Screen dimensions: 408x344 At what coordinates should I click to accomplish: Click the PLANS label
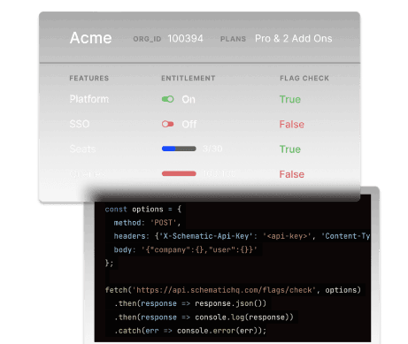pyautogui.click(x=233, y=39)
